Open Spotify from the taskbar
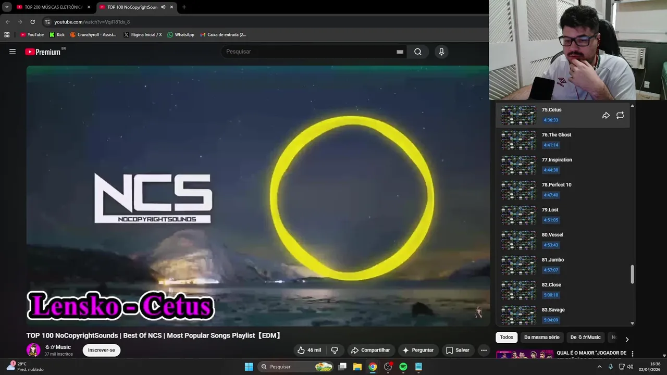 coord(403,367)
